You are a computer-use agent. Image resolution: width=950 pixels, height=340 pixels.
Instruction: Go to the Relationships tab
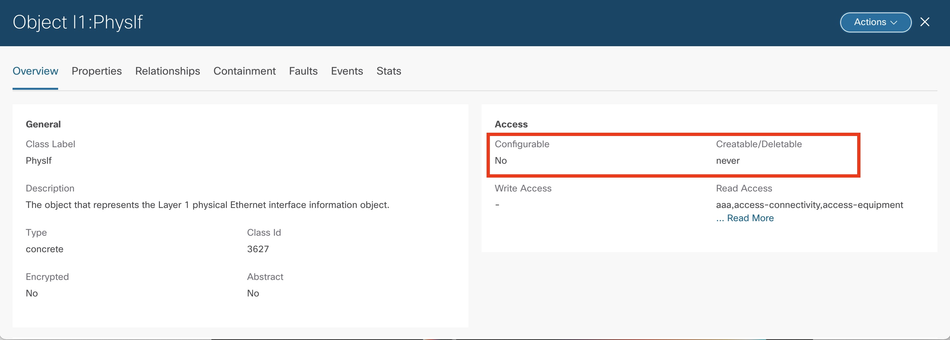tap(167, 71)
